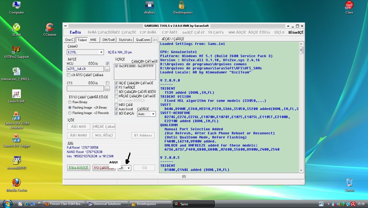This screenshot has height=208, width=368.
Task: Open the MMI top menu item
Action: tap(237, 32)
